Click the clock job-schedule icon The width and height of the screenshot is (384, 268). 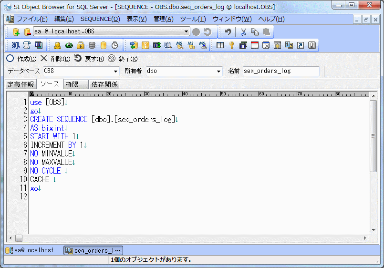point(115,45)
